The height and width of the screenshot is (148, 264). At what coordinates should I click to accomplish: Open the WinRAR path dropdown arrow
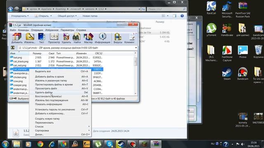(136, 48)
